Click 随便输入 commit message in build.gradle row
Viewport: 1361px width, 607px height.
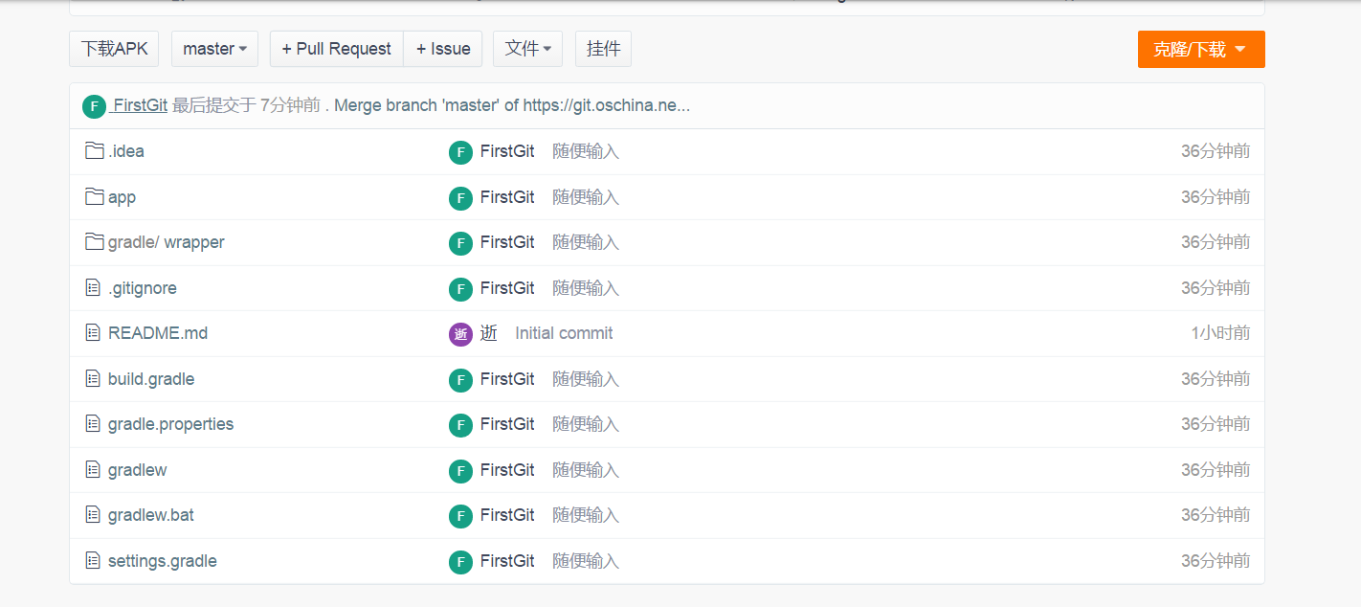(586, 379)
